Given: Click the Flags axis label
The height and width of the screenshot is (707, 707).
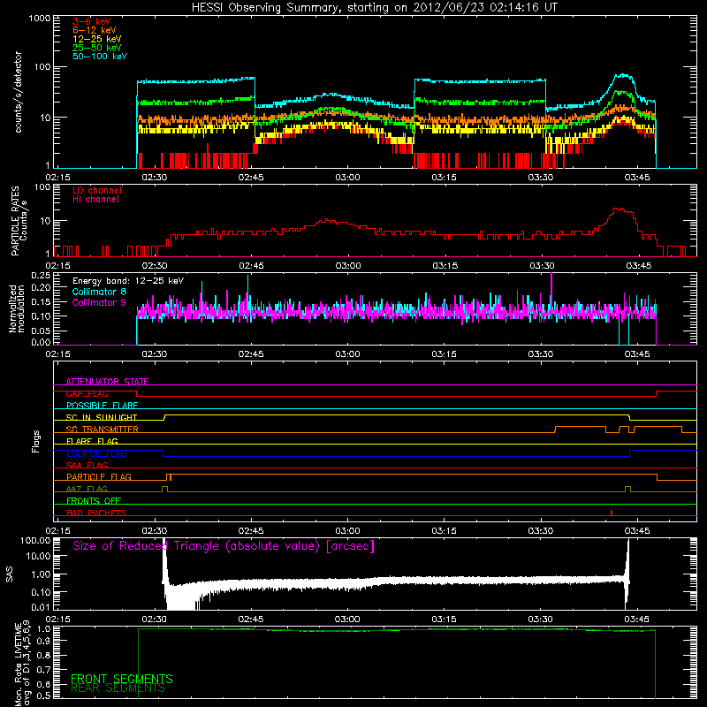Looking at the screenshot, I should point(36,441).
